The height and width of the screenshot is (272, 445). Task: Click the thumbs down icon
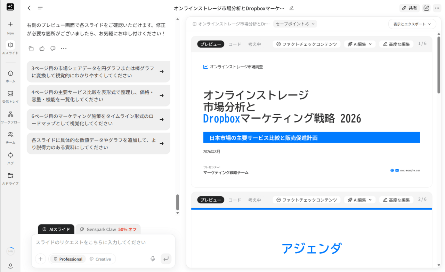coord(53,49)
